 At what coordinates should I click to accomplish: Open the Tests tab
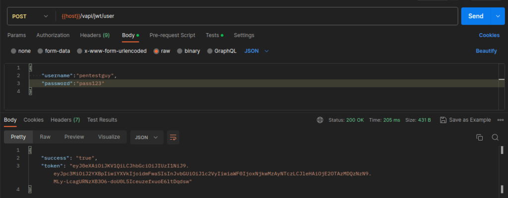214,35
